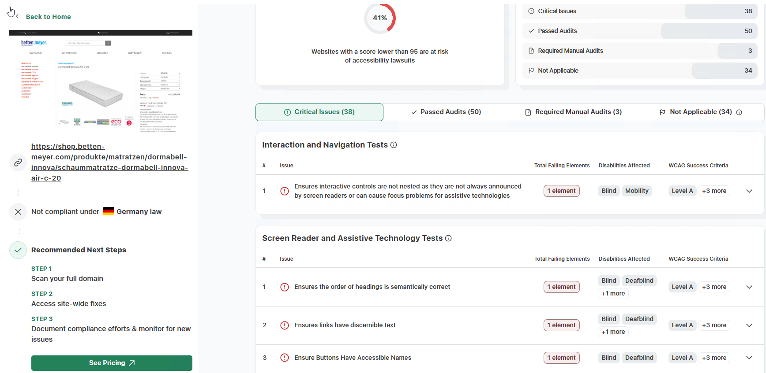Click the error icon for discernible links issue
766x373 pixels.
285,325
